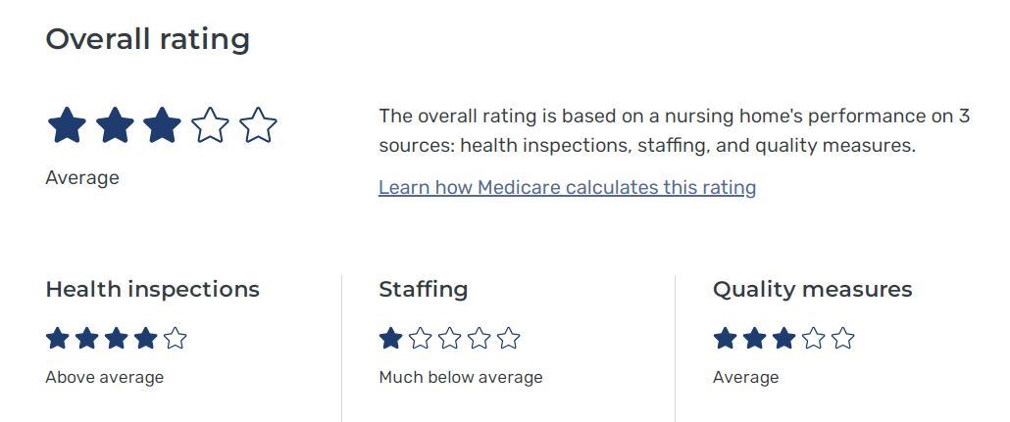Click the single filled Staffing star
Viewport: 1010px width, 422px height.
click(390, 339)
